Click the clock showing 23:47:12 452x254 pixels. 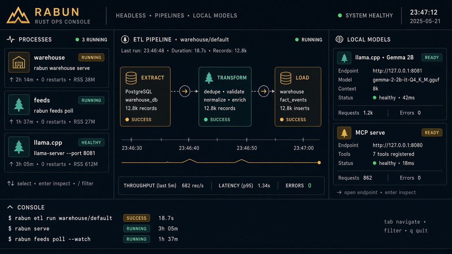tap(424, 12)
